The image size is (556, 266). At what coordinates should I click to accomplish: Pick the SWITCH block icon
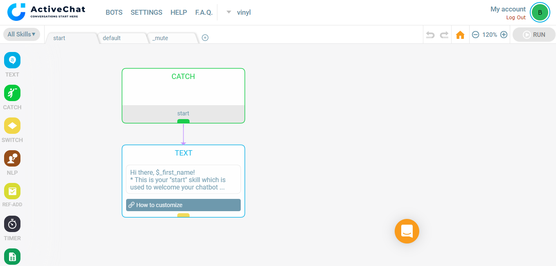[12, 126]
